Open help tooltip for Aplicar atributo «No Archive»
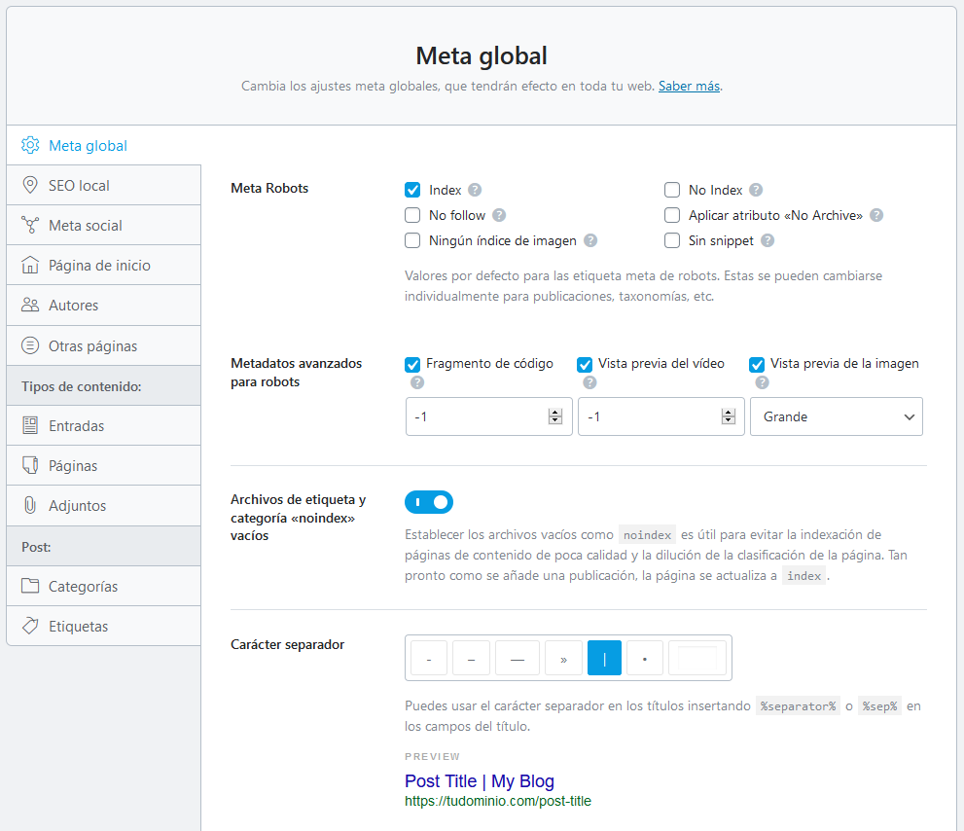The height and width of the screenshot is (831, 964). [876, 215]
